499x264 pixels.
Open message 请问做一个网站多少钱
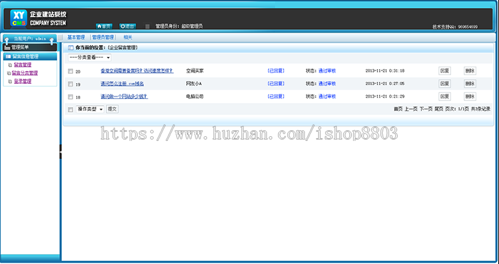[124, 96]
